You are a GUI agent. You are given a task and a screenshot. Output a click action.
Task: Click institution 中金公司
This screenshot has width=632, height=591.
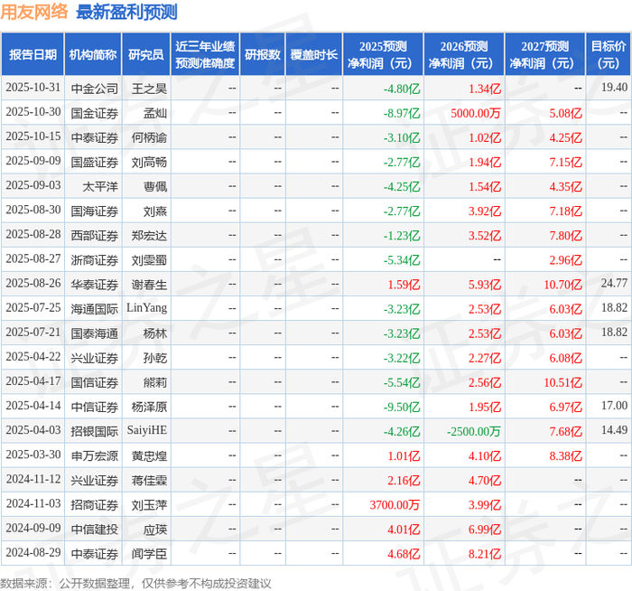coord(94,89)
